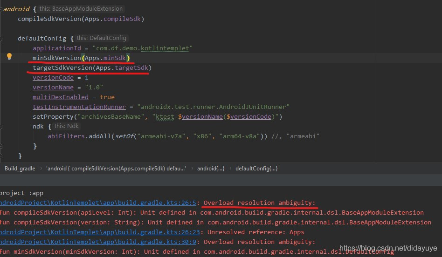
Task: Click the minSdkVersion call
Action: click(x=57, y=58)
